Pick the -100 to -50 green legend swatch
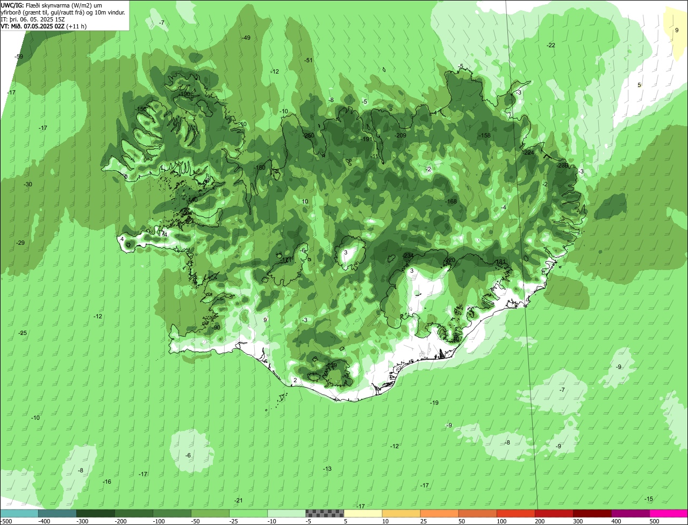 pos(171,513)
